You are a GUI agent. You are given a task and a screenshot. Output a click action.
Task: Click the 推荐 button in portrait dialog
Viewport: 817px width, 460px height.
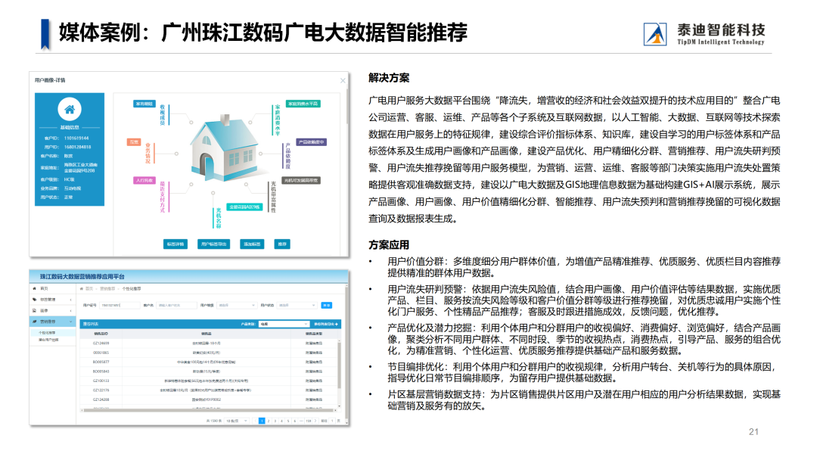point(282,244)
